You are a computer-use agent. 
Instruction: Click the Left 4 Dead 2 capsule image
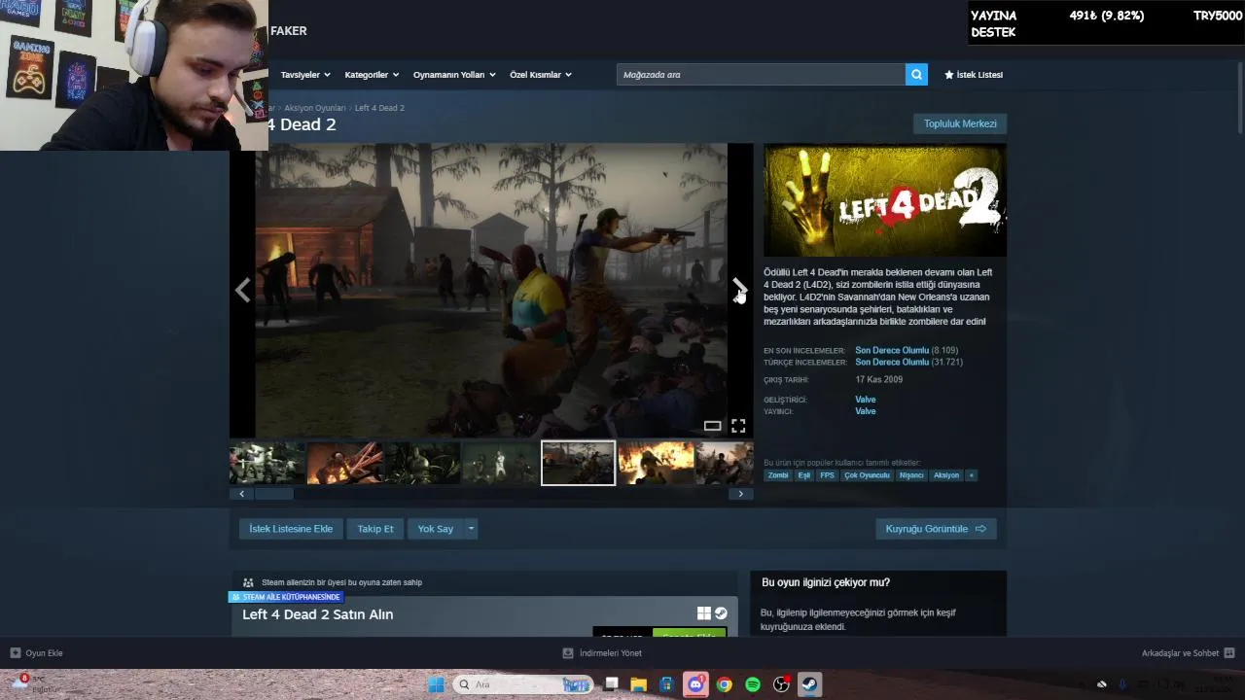coord(885,200)
